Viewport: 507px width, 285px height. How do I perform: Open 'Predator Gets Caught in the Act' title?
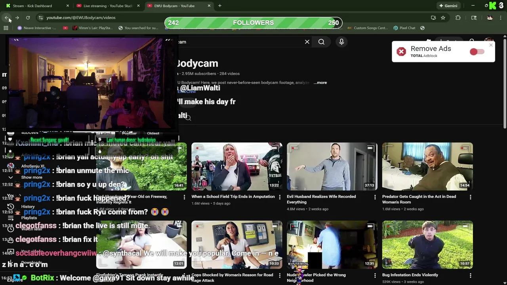pos(419,199)
